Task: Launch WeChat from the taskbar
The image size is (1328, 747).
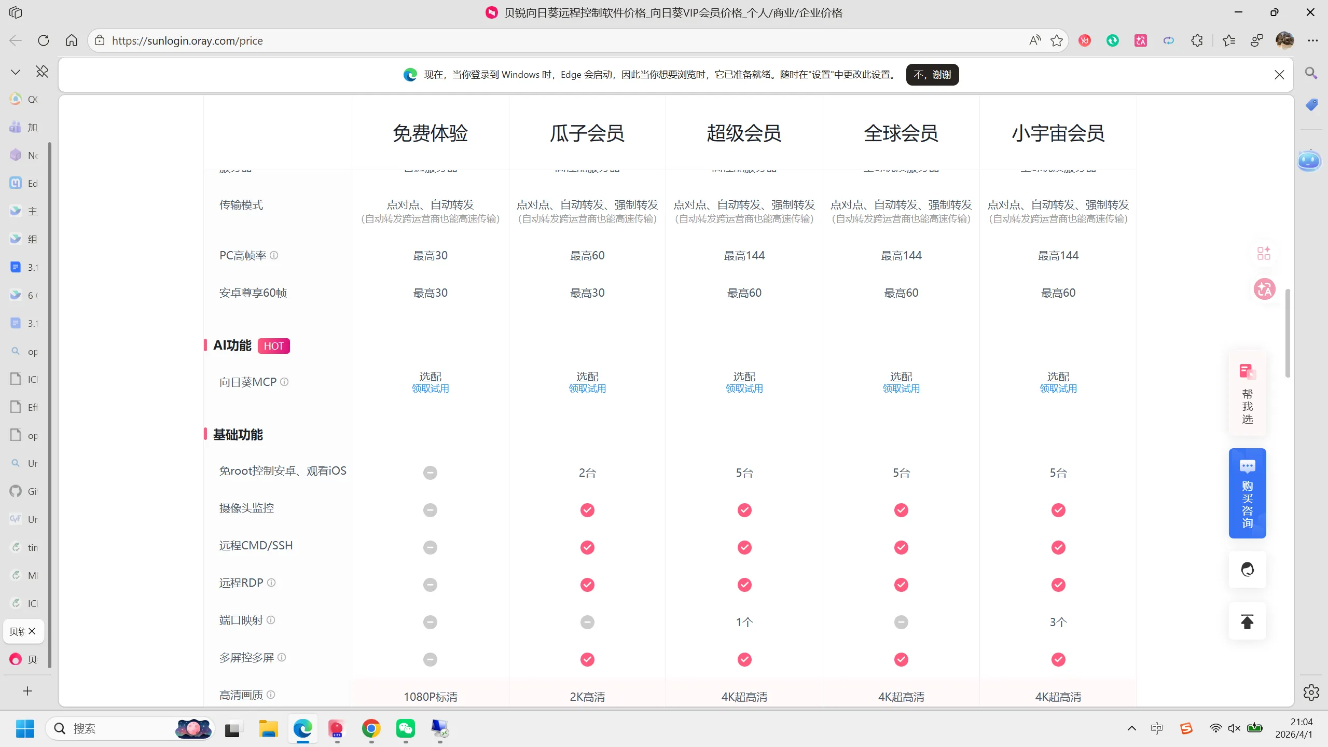Action: [x=405, y=729]
